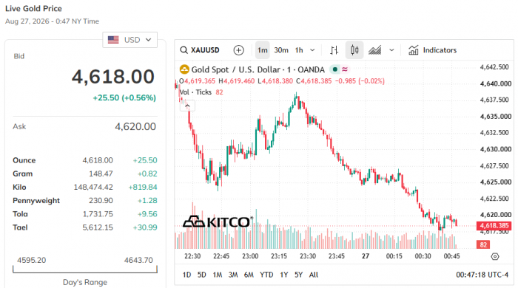Open XAUUSD symbol search
The height and width of the screenshot is (288, 518).
coord(200,50)
